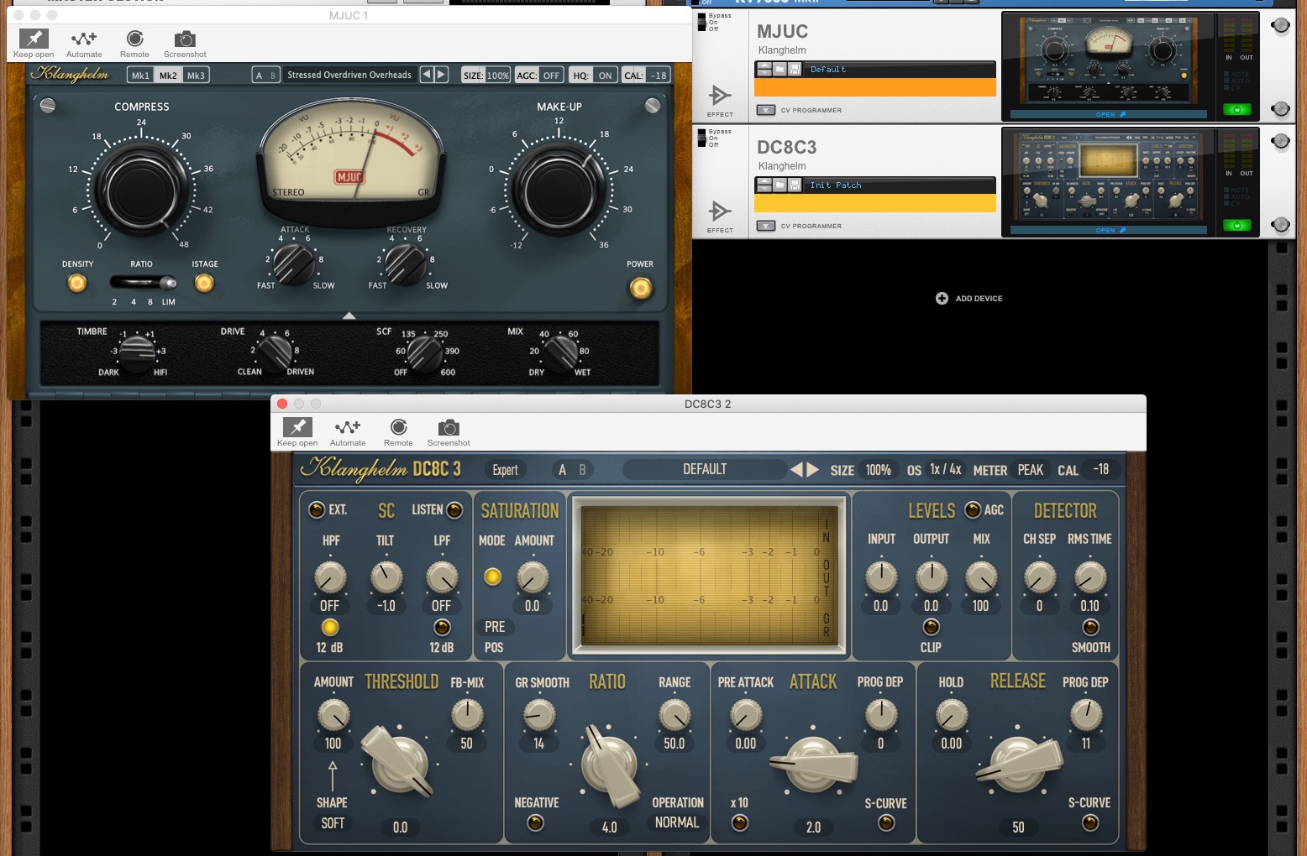Click OPEN button on DC8C3 rack device
This screenshot has height=856, width=1307.
pyautogui.click(x=1109, y=230)
